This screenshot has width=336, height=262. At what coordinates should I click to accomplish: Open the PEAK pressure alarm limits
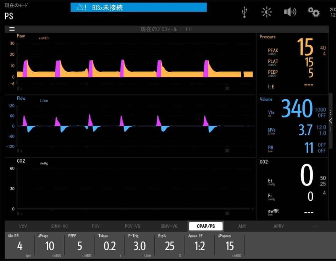point(323,51)
